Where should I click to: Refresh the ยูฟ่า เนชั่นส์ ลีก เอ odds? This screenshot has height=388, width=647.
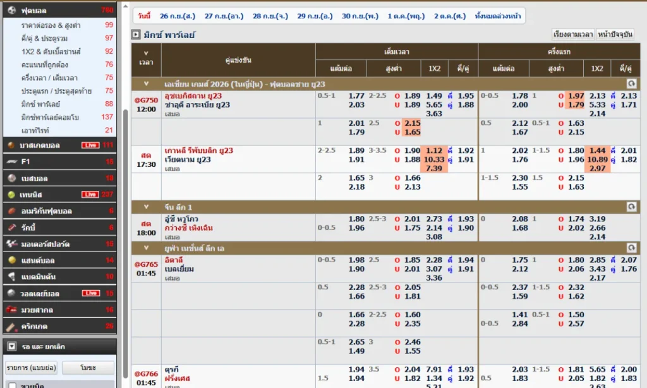[x=631, y=248]
